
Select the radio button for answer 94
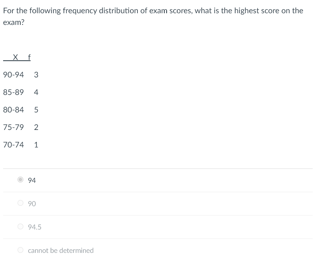click(20, 180)
